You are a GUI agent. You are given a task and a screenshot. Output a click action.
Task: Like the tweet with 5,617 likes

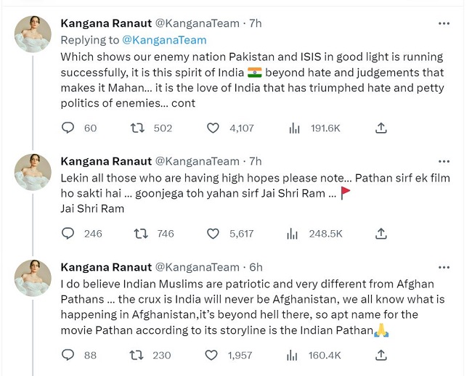coord(213,233)
